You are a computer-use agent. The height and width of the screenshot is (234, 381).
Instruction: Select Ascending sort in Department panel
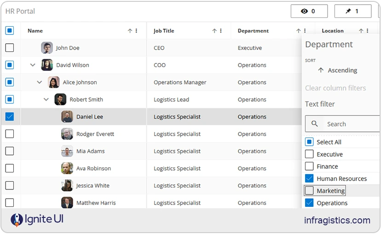tap(337, 70)
